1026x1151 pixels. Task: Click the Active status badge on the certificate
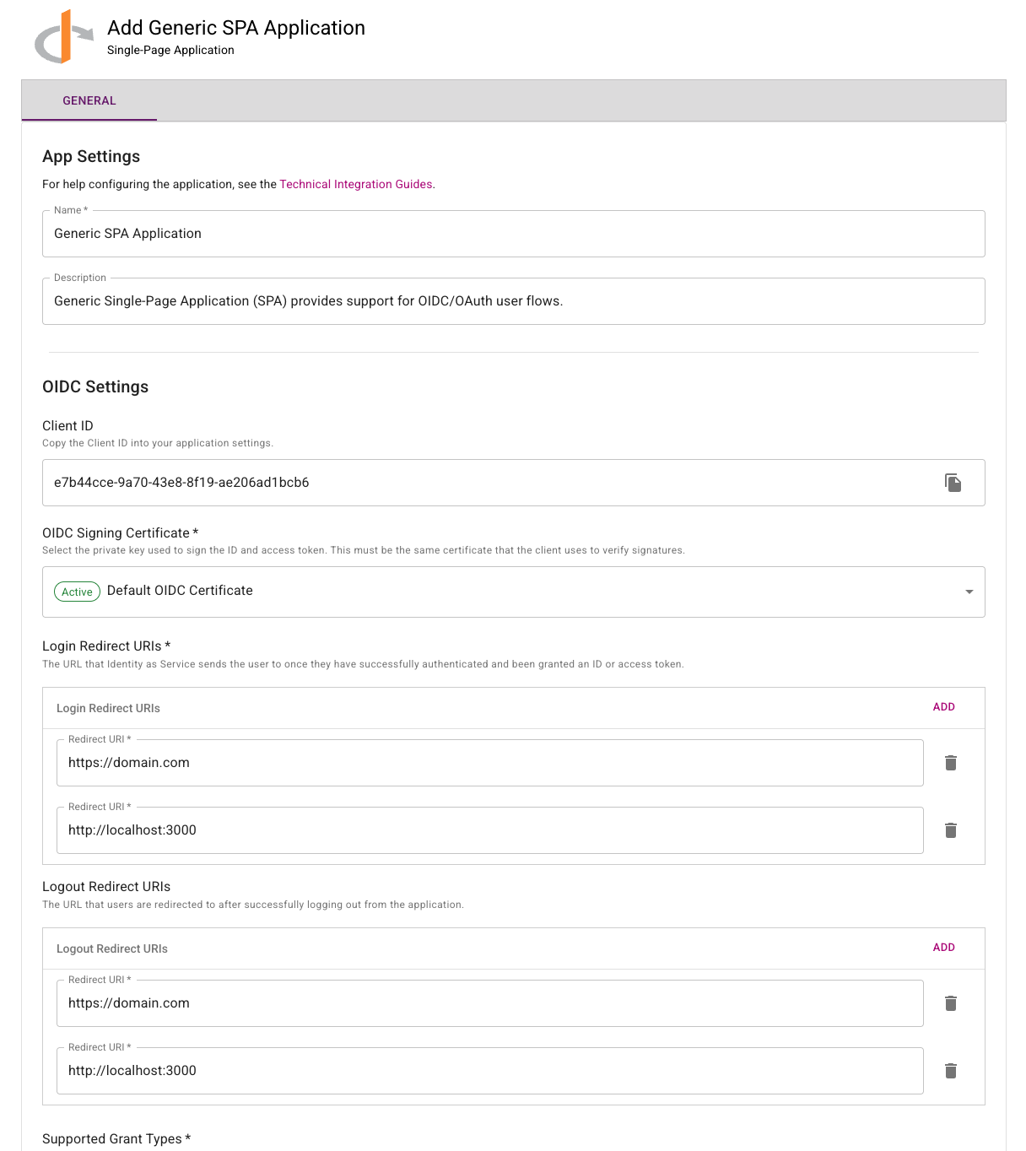pyautogui.click(x=77, y=592)
